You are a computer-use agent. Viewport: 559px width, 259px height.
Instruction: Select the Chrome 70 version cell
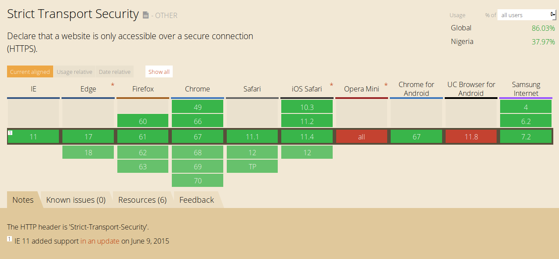tap(197, 180)
